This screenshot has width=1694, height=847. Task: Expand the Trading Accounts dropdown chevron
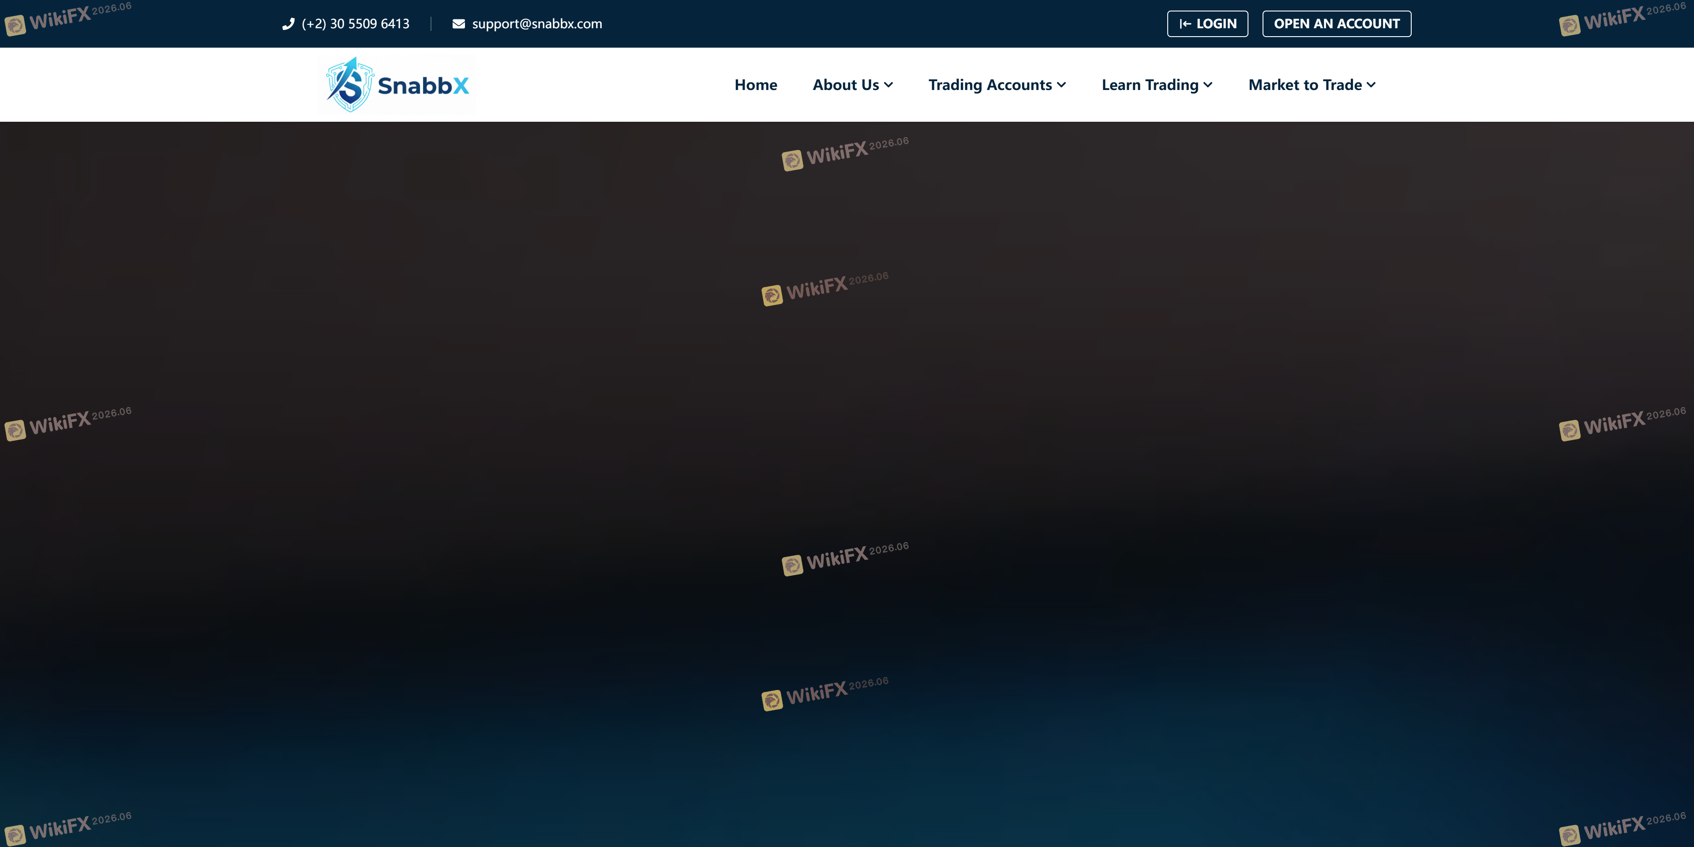coord(1061,85)
